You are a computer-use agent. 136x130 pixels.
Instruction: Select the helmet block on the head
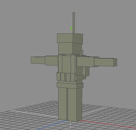click(x=70, y=38)
